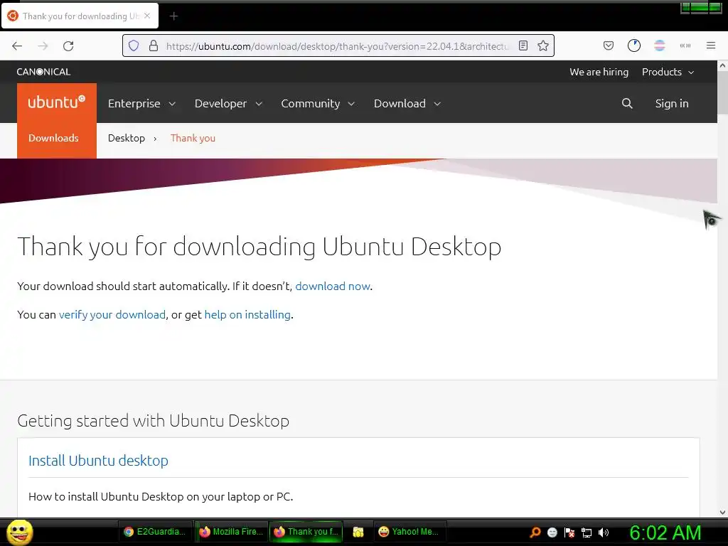Switch to Yahoo! Messenger taskbar window
Screen dimensions: 728x546
coord(410,532)
